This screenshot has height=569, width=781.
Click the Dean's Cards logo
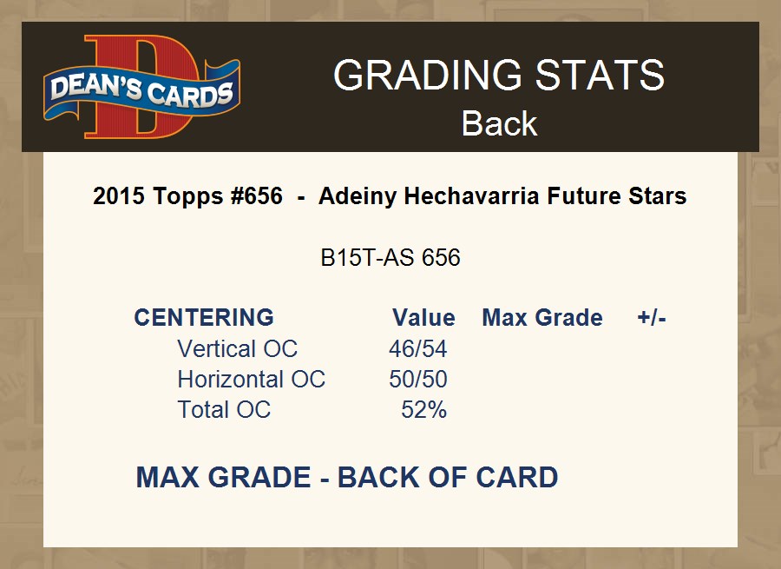tap(141, 87)
